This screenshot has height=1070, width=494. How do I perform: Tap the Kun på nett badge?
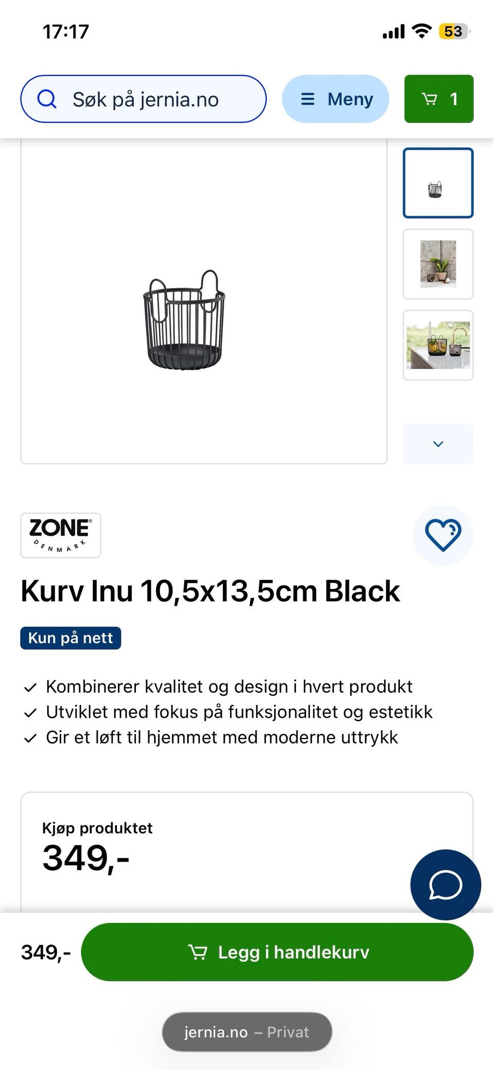(x=70, y=638)
